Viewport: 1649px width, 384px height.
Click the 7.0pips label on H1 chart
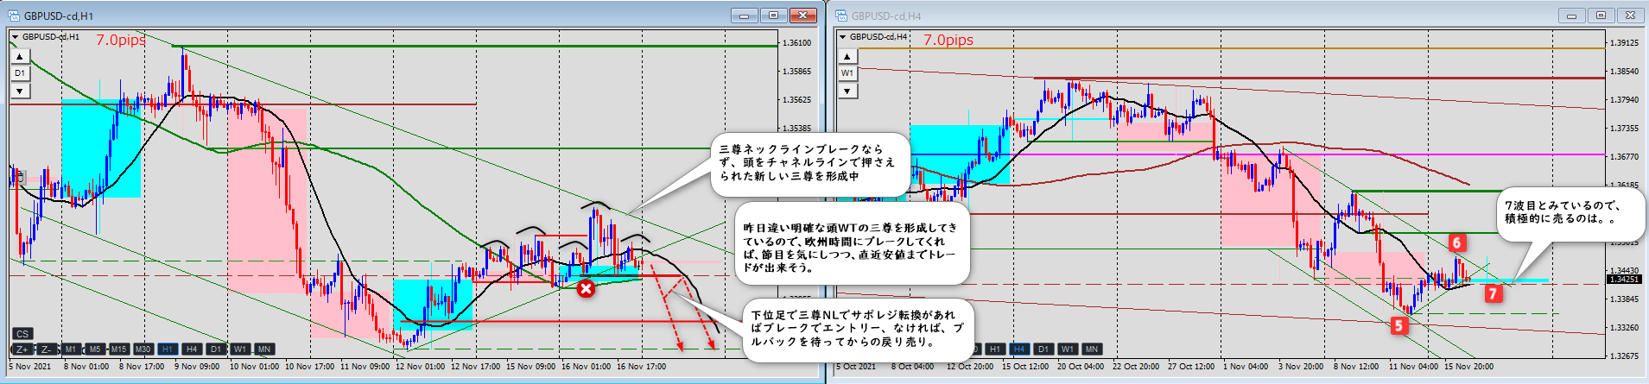click(120, 40)
